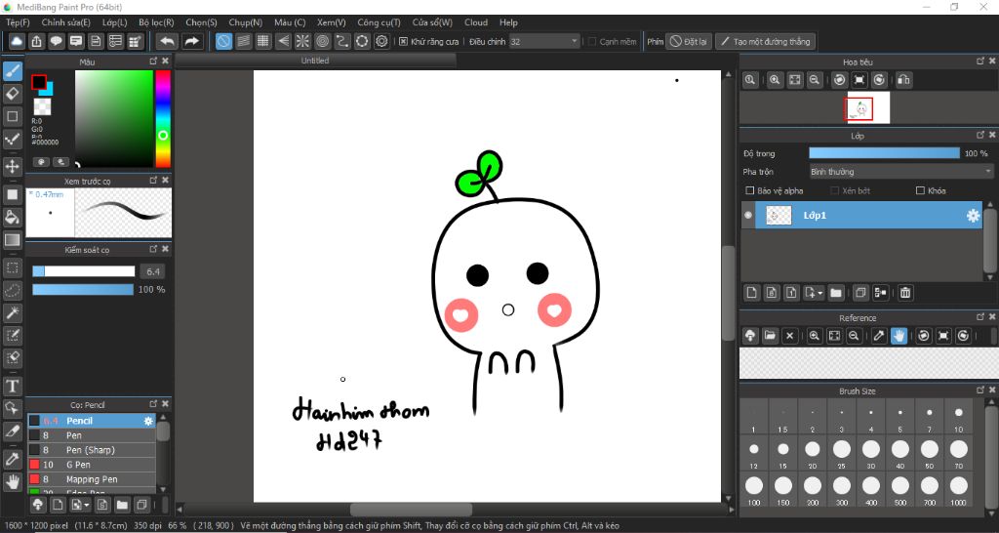The image size is (999, 533).
Task: Toggle the Khử răng cưa checkbox
Action: [404, 41]
